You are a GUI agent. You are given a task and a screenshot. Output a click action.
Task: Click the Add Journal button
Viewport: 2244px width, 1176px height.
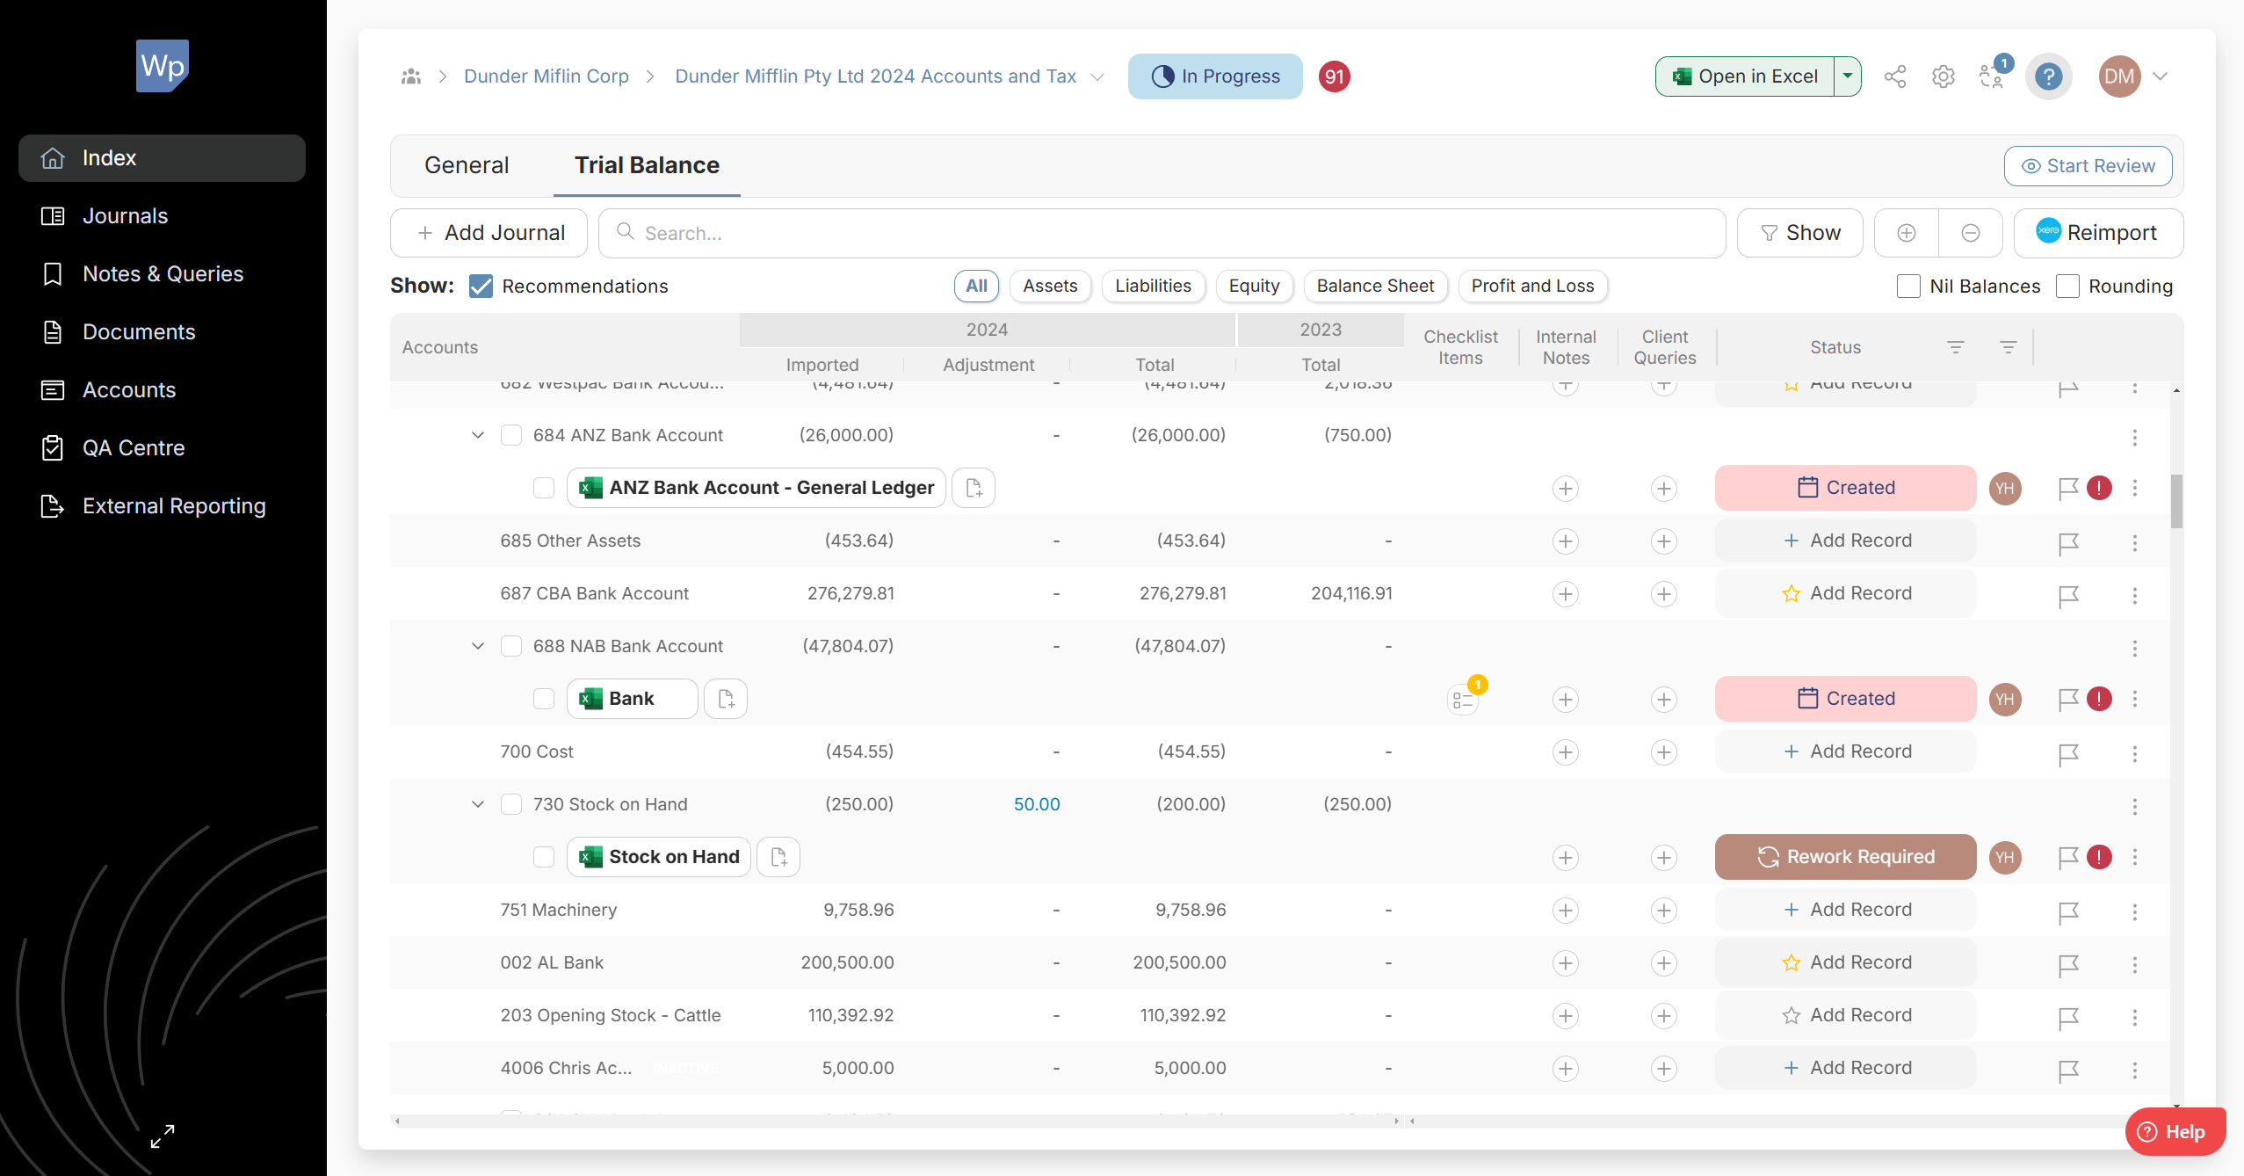(x=489, y=233)
